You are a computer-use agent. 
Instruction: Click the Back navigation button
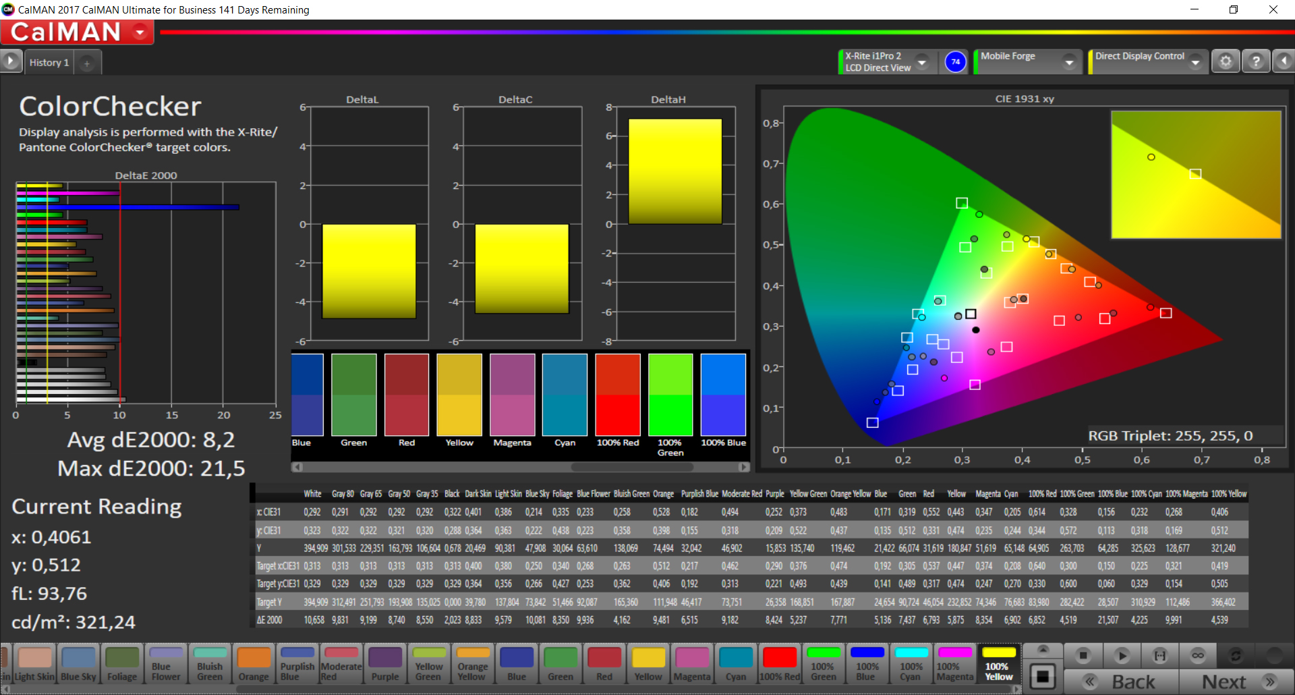(x=1122, y=682)
